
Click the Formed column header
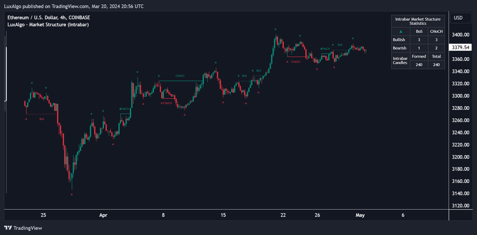coord(419,56)
